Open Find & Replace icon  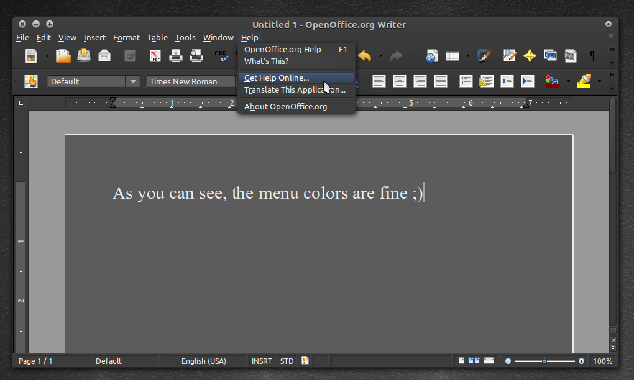pos(510,56)
